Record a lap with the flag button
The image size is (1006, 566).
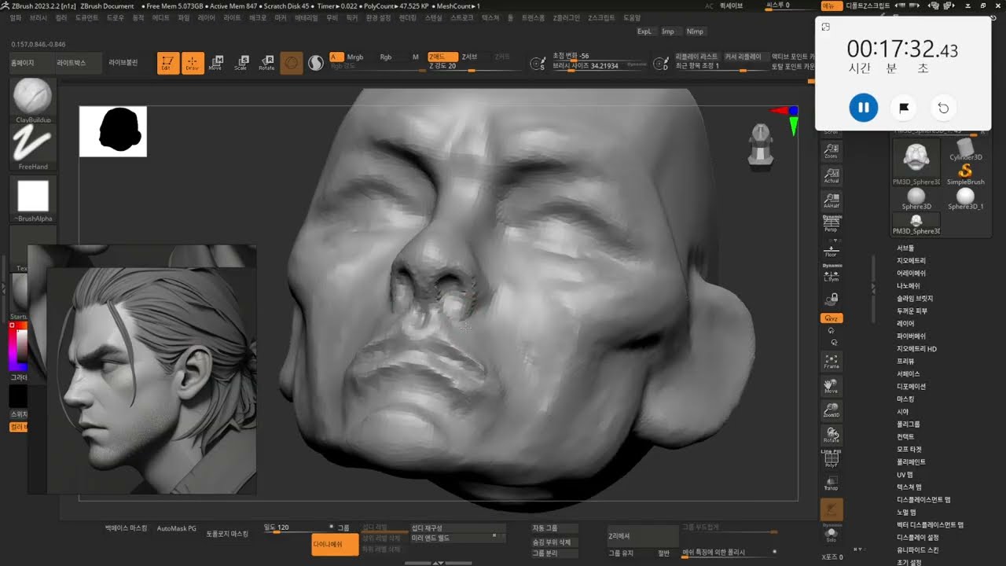[904, 108]
